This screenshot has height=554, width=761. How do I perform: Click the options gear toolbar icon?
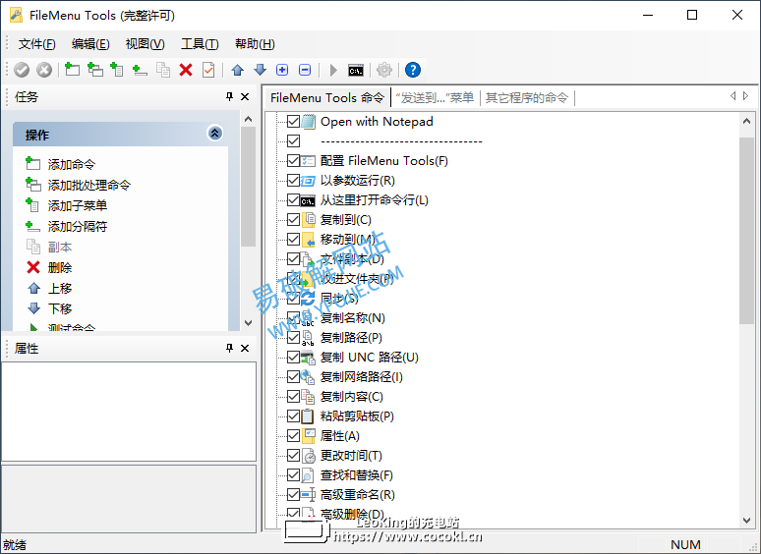pyautogui.click(x=384, y=70)
